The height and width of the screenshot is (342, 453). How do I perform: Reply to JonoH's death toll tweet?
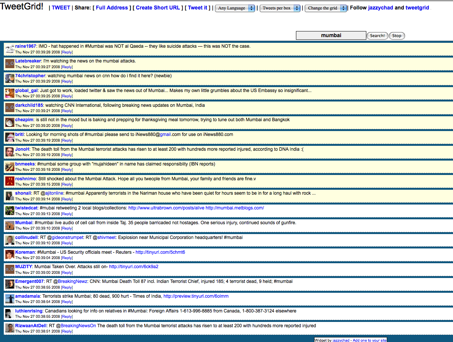[x=67, y=155]
